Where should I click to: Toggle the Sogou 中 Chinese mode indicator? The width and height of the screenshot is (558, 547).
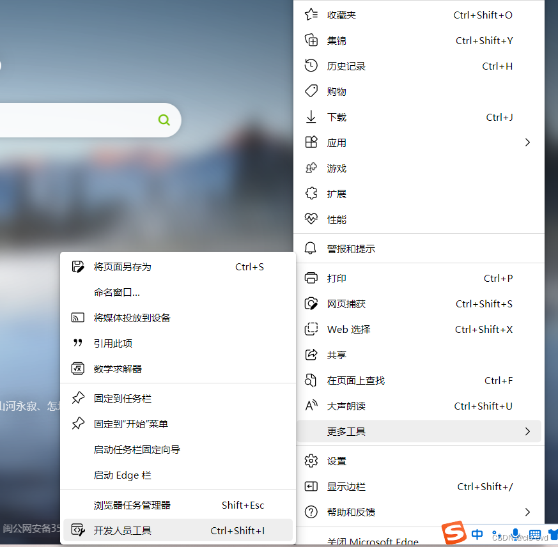(x=477, y=534)
